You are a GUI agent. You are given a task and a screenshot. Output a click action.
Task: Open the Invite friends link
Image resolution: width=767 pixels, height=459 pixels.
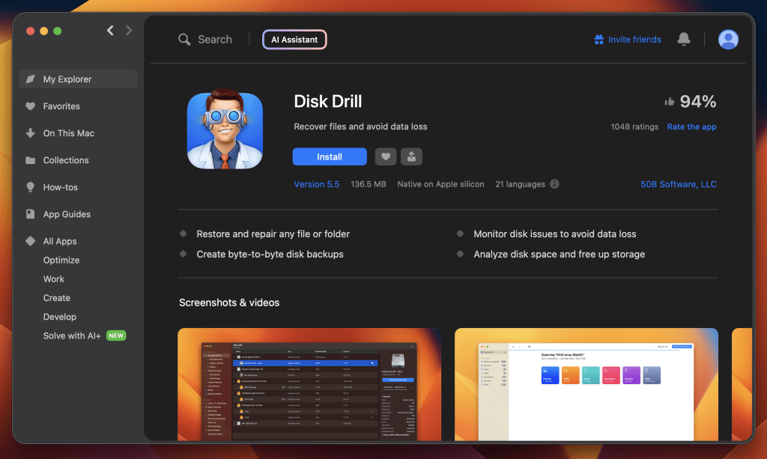coord(634,40)
